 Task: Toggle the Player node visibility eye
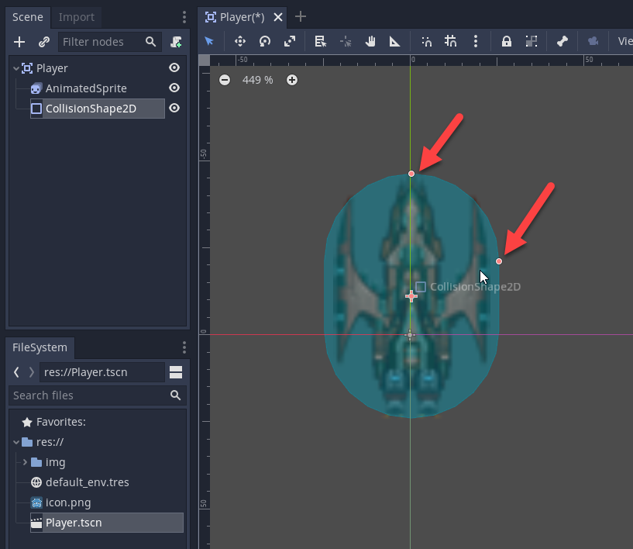pos(174,68)
